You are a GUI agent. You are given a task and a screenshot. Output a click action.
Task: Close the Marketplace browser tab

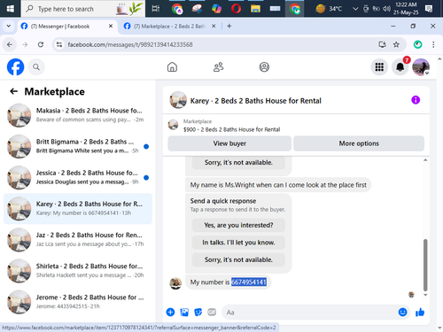pyautogui.click(x=214, y=26)
